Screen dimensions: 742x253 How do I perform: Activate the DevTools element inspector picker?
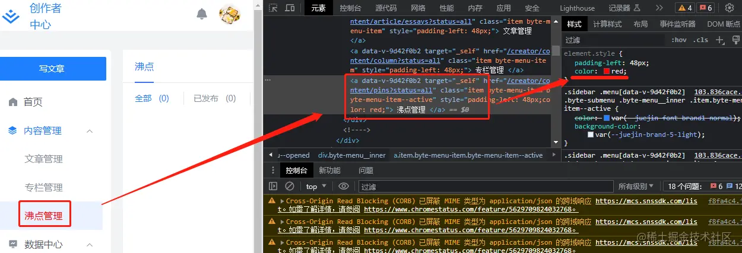tap(273, 8)
